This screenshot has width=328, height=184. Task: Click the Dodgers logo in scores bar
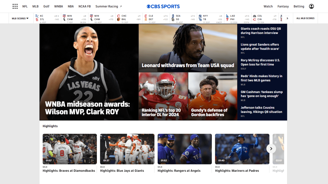227,16
